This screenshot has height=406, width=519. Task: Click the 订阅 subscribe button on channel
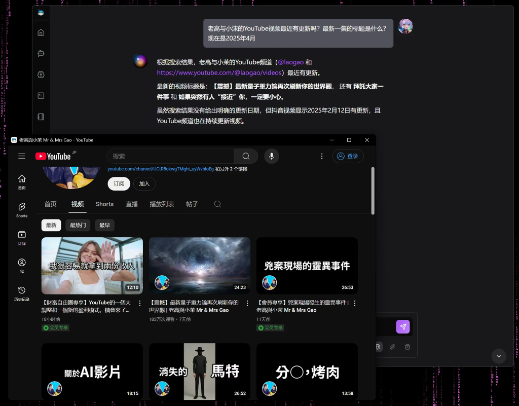(x=119, y=183)
